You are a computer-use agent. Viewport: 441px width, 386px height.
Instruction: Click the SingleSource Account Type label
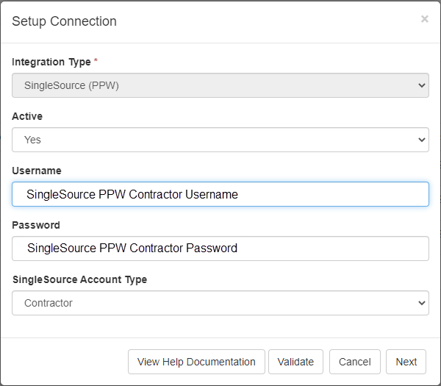(79, 279)
